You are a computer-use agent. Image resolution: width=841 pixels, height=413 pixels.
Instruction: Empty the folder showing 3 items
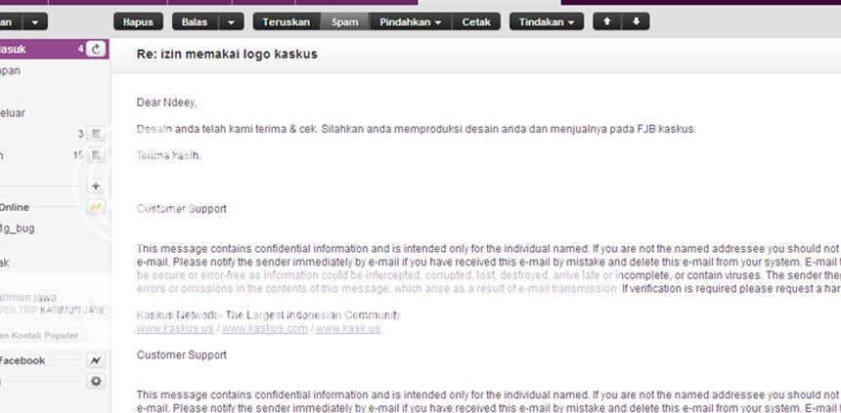pos(96,134)
